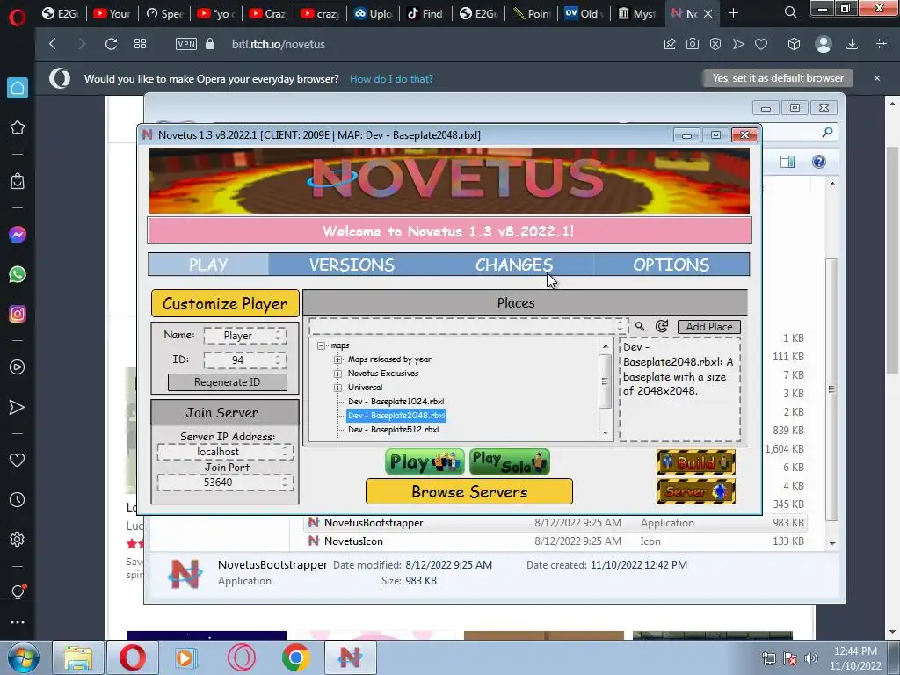Expand Maps released by year folder
The image size is (900, 675).
click(338, 359)
